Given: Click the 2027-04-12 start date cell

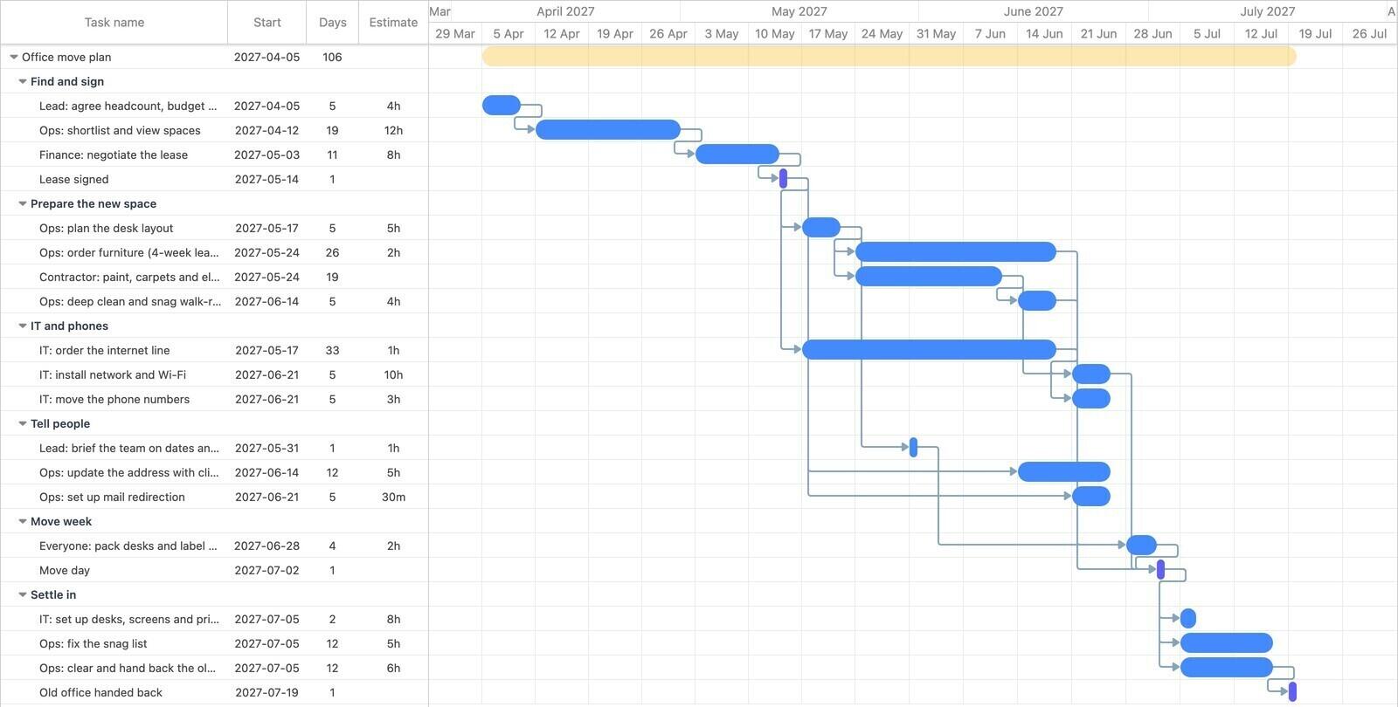Looking at the screenshot, I should point(267,130).
